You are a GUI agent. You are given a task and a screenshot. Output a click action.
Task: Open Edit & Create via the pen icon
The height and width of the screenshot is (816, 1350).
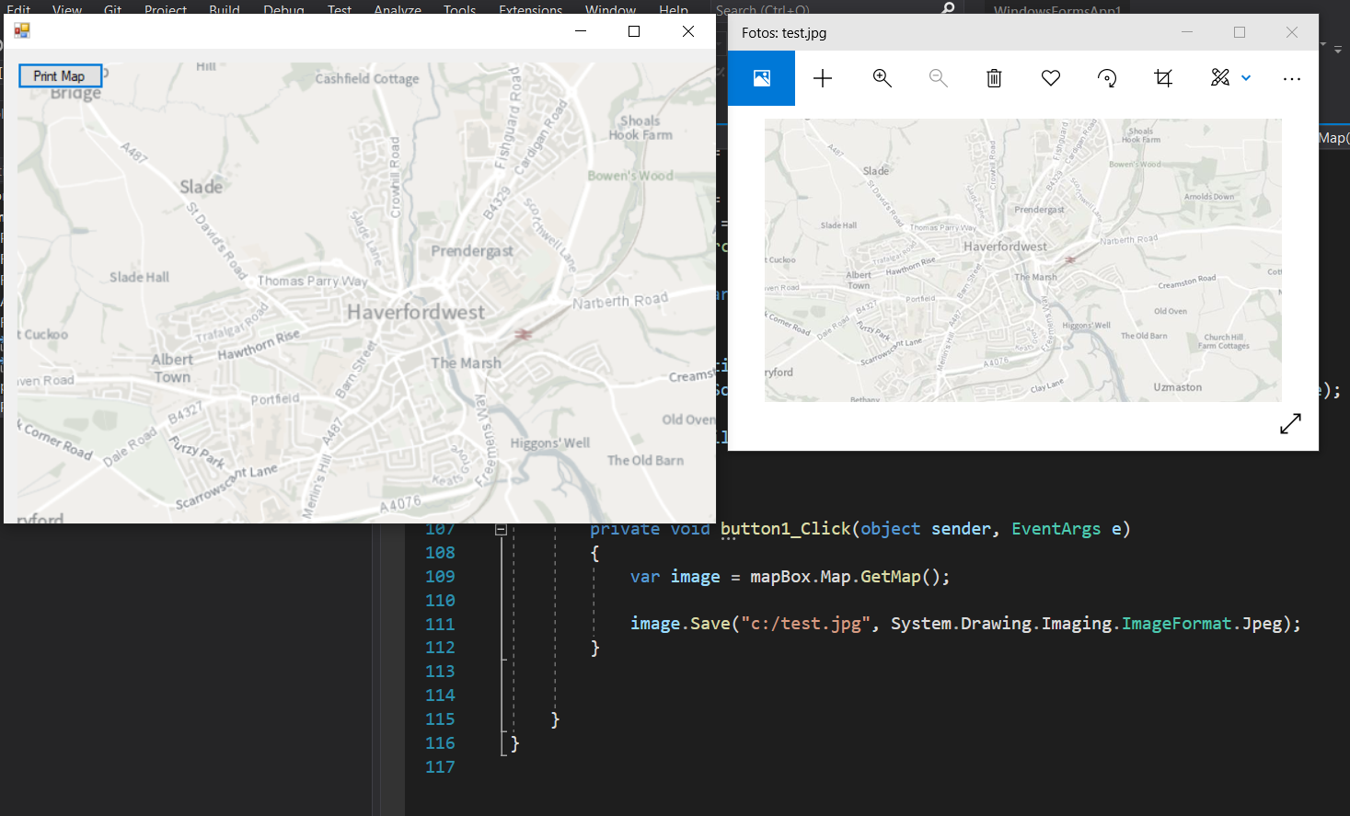(x=1219, y=78)
